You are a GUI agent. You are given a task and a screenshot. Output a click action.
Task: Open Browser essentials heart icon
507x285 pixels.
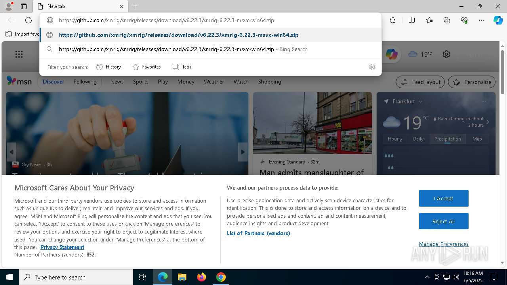pyautogui.click(x=464, y=20)
